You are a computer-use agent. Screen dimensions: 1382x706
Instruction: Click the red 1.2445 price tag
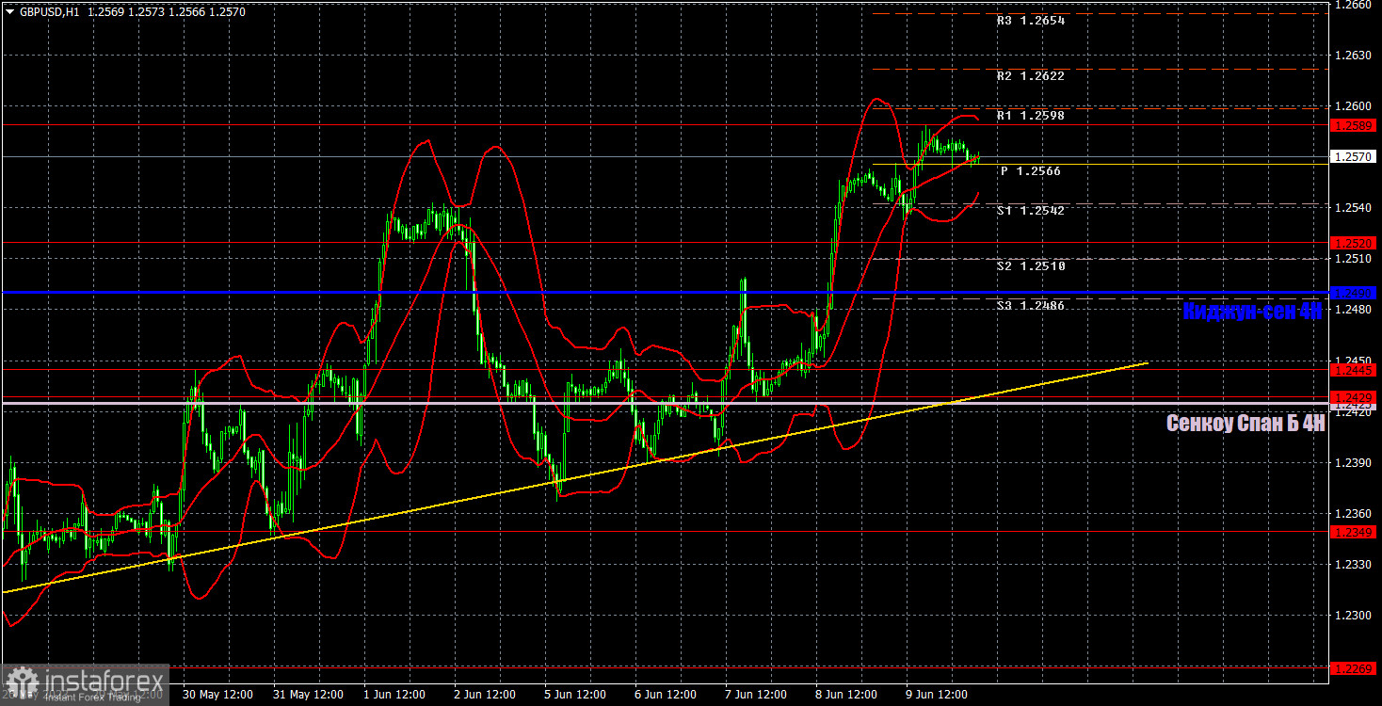pos(1354,370)
